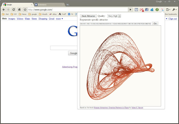Viewport: 179px width, 124px height.
Task: Open the Advertising Programs link
Action: [x=70, y=67]
